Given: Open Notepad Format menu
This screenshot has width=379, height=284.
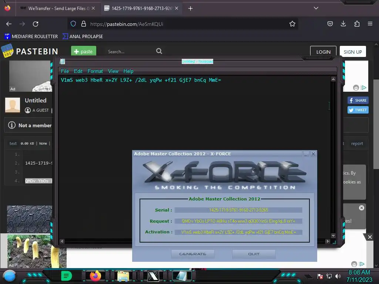Looking at the screenshot, I should pos(95,71).
